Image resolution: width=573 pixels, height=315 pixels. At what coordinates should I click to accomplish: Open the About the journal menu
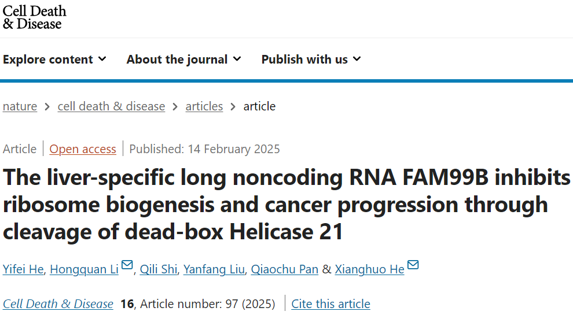coord(184,59)
